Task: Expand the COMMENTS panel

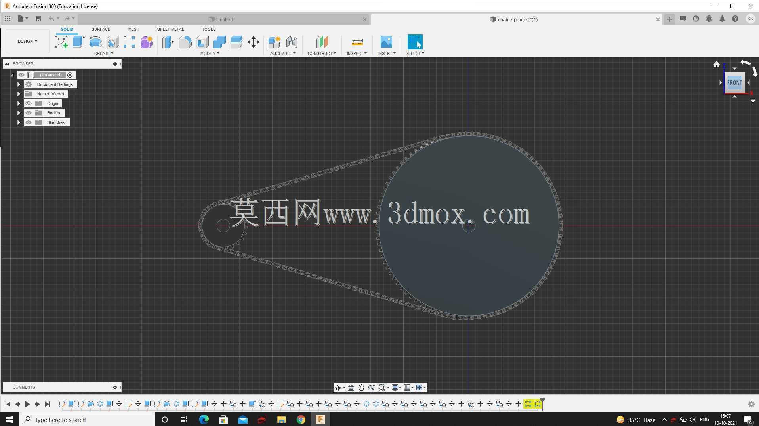Action: point(115,387)
